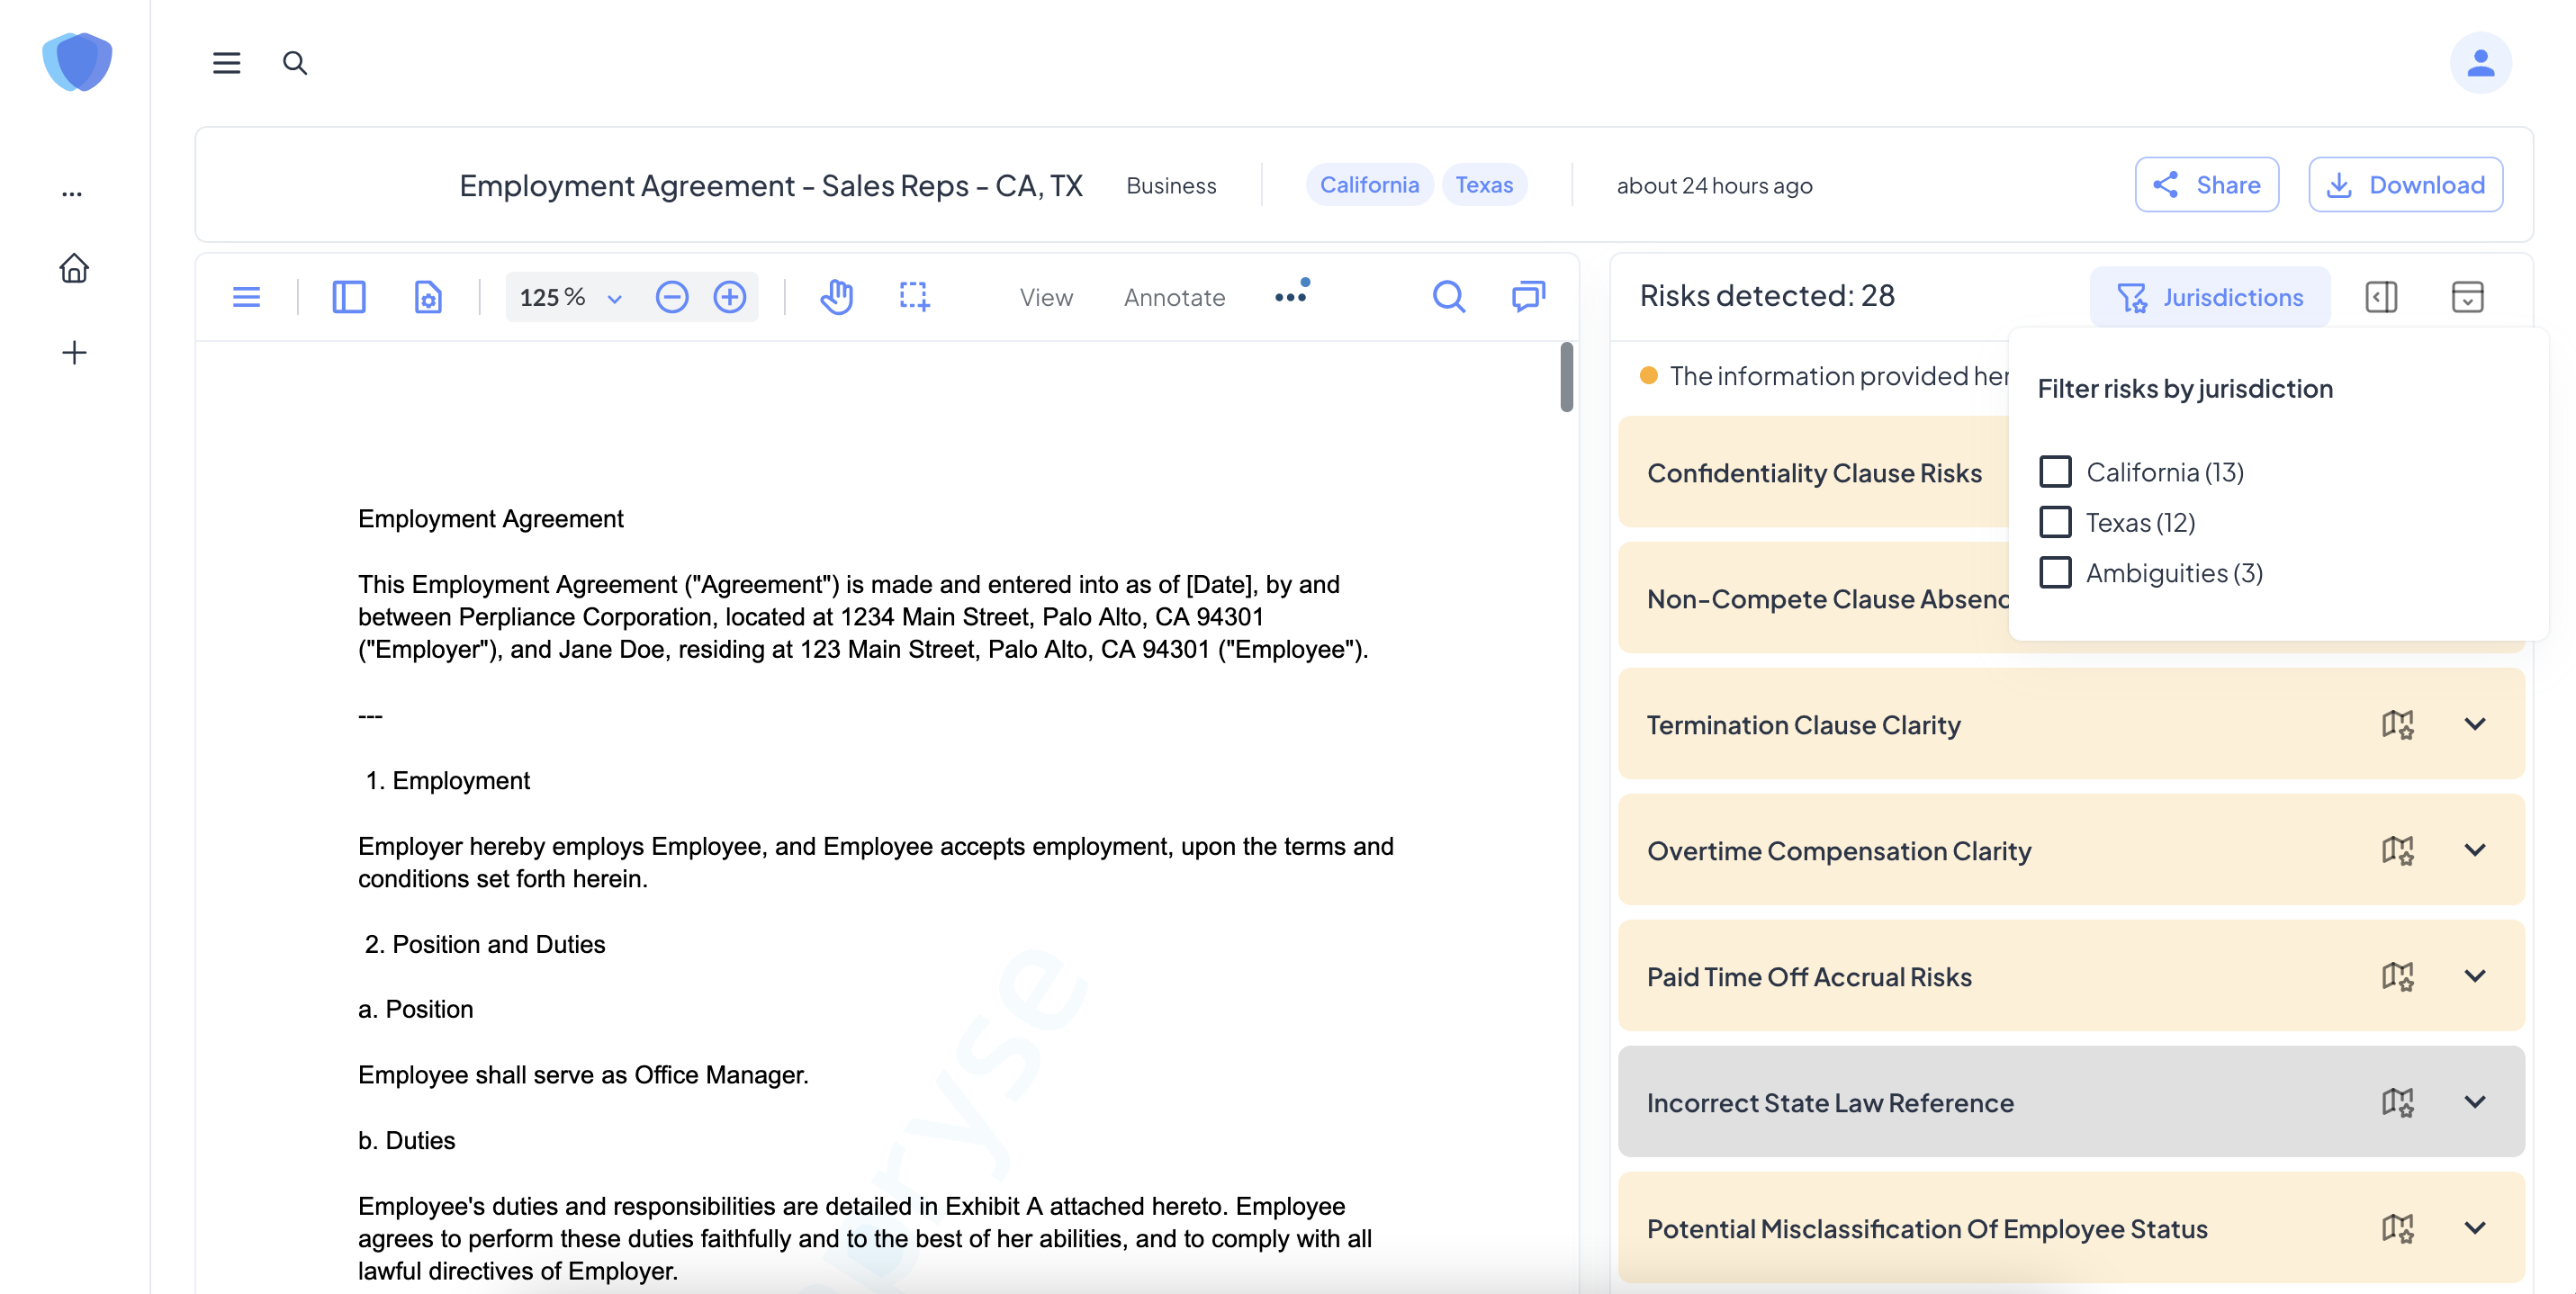Screen dimensions: 2576x1294
Task: Click the zoom in plus icon
Action: [x=730, y=297]
